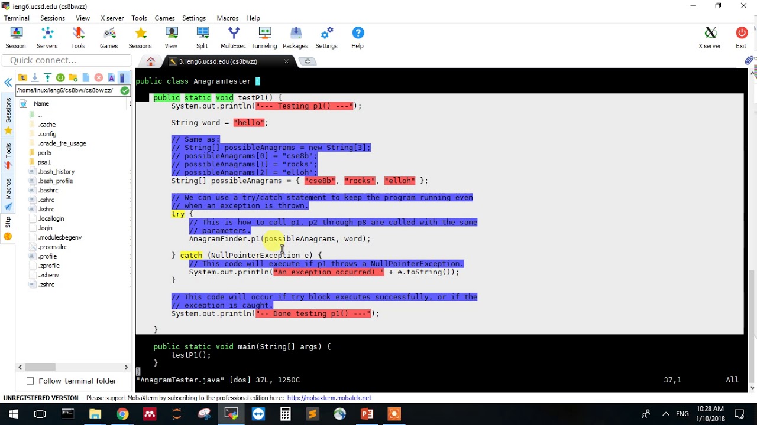Screen dimensions: 757x425
Task: Open the X server menu
Action: [x=112, y=18]
